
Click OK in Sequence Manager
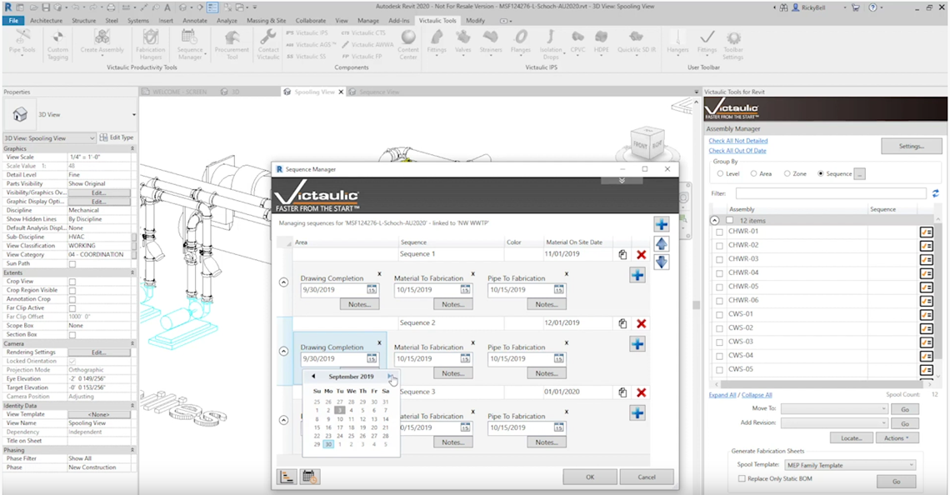point(589,477)
